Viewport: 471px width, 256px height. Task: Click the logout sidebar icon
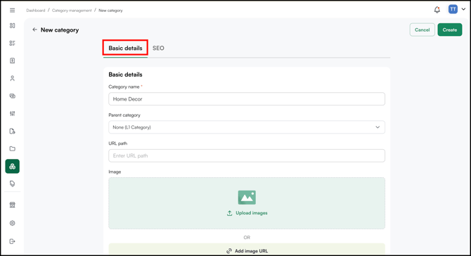(13, 241)
